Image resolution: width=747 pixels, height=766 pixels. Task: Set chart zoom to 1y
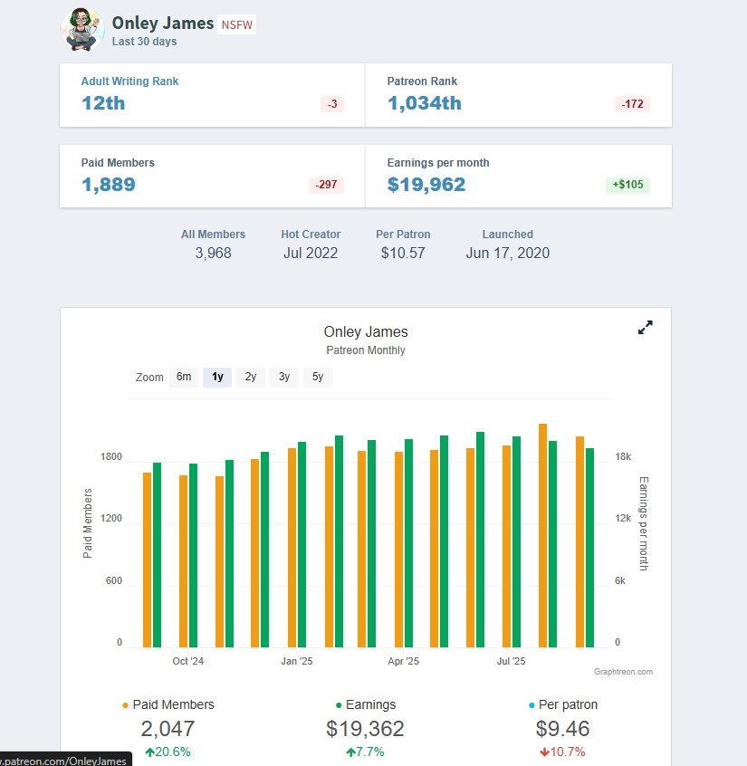[217, 377]
